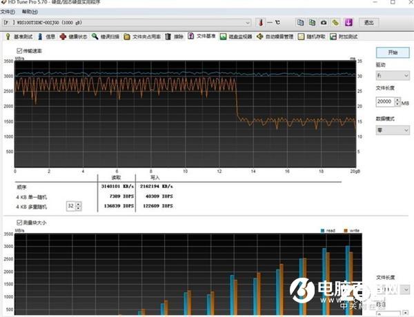The height and width of the screenshot is (317, 414).
Task: Open the 磁盘监视器 disk monitor tab
Action: 236,37
